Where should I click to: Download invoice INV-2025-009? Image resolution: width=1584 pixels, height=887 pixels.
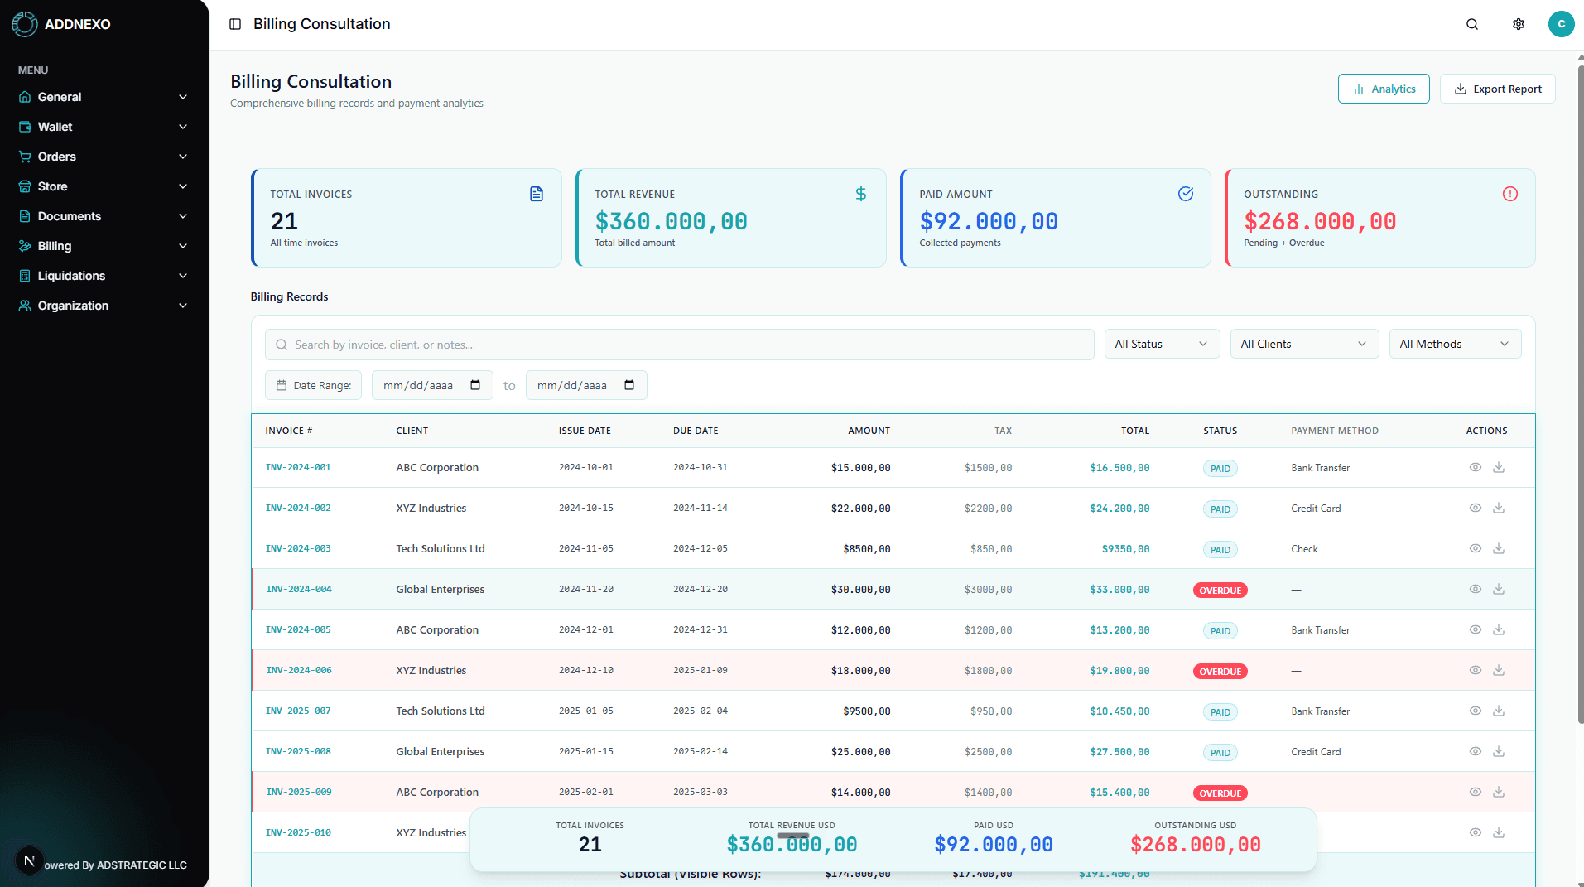pyautogui.click(x=1499, y=792)
